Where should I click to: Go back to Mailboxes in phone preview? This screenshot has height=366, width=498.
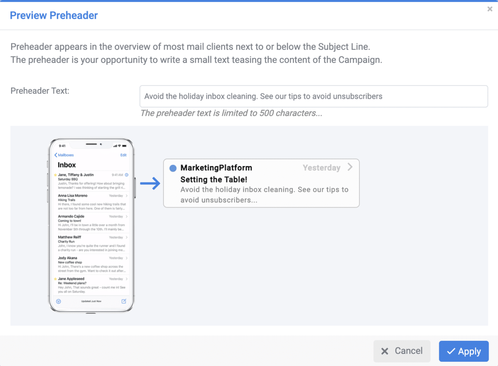click(x=64, y=155)
